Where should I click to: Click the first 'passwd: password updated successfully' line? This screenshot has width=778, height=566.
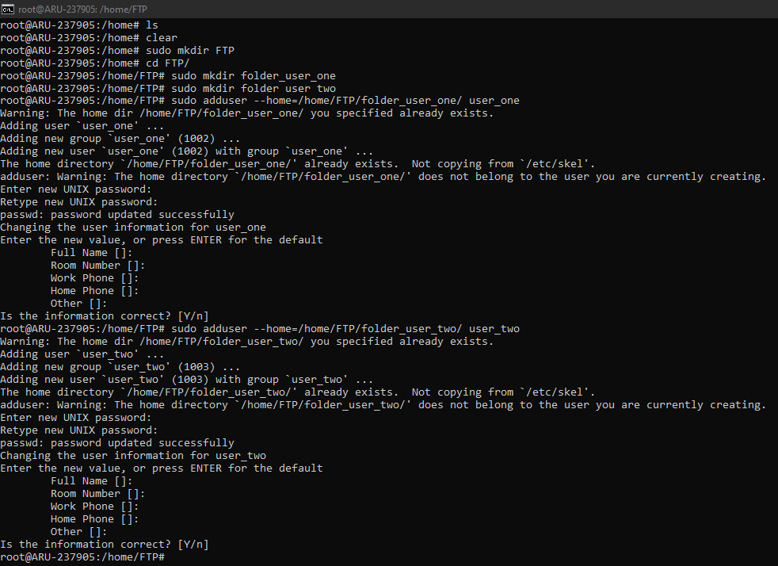pyautogui.click(x=117, y=215)
